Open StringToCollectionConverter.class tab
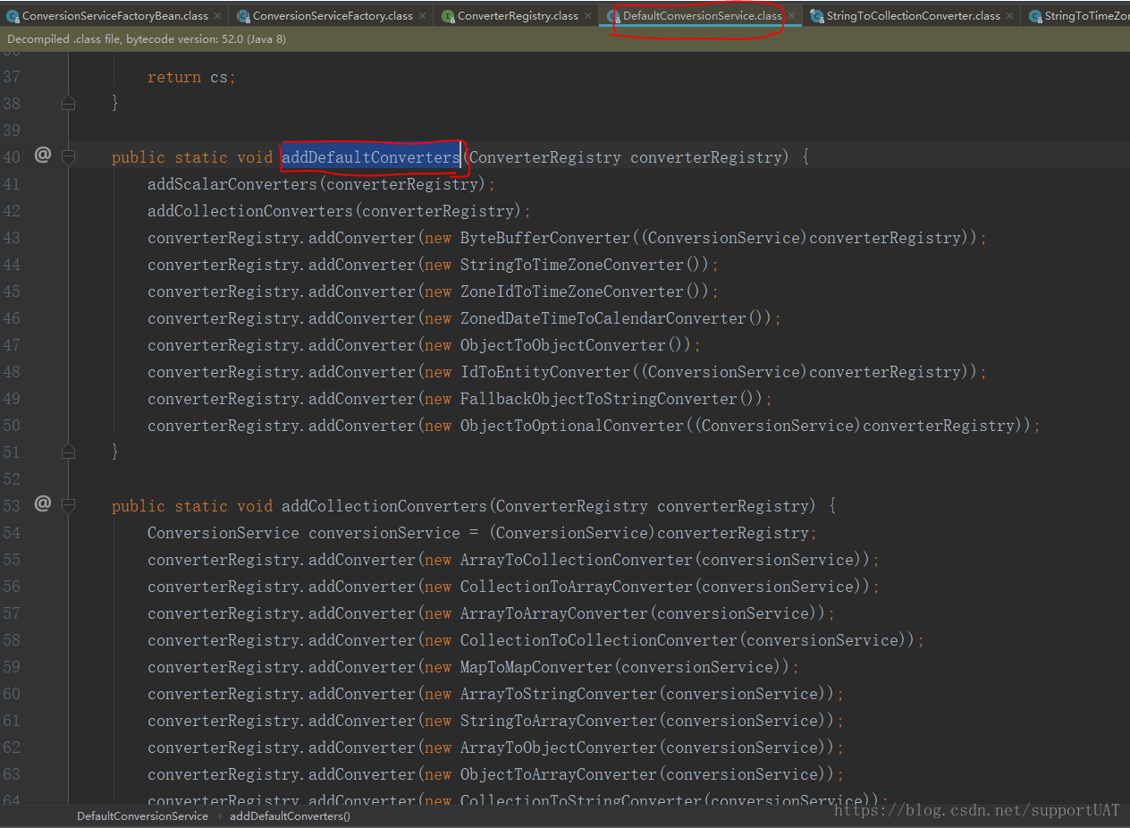The image size is (1130, 828). [913, 16]
